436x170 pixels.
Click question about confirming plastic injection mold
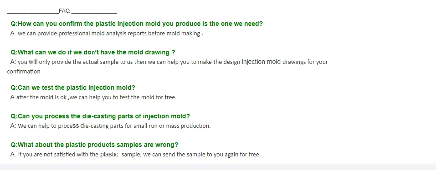(x=137, y=24)
